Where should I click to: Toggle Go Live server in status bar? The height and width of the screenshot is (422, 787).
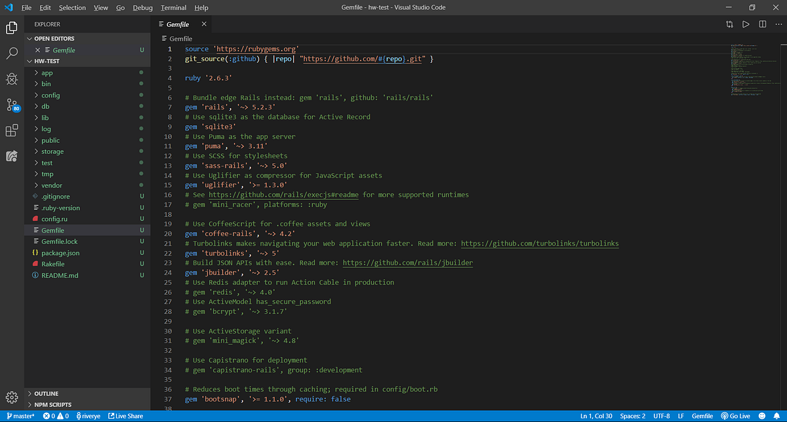click(x=736, y=415)
